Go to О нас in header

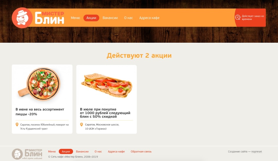pos(128,18)
